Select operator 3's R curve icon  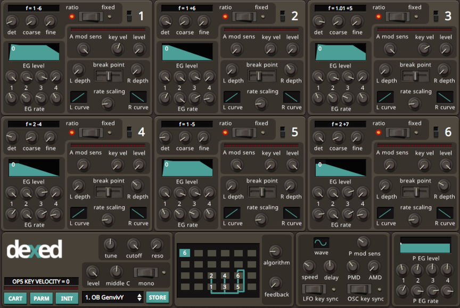click(x=445, y=97)
